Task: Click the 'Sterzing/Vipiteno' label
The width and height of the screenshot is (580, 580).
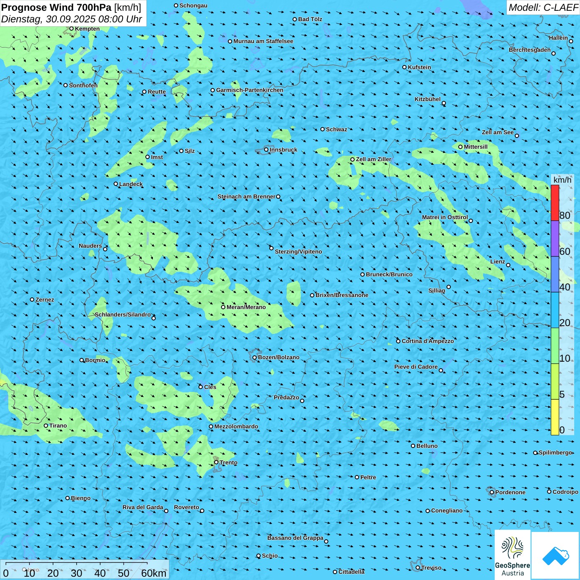Action: pos(298,251)
